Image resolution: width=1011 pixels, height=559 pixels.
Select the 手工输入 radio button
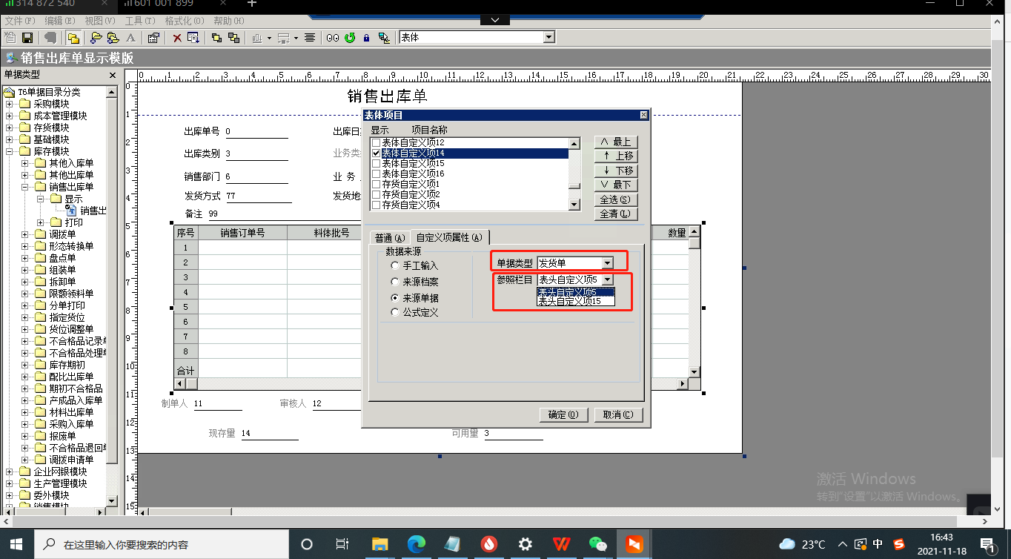[395, 265]
